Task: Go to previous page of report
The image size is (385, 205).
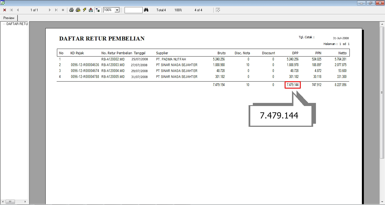Action: [18, 10]
